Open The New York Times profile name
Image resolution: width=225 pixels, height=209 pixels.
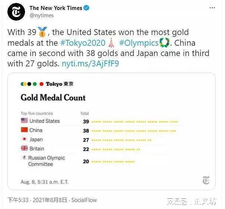click(x=56, y=8)
